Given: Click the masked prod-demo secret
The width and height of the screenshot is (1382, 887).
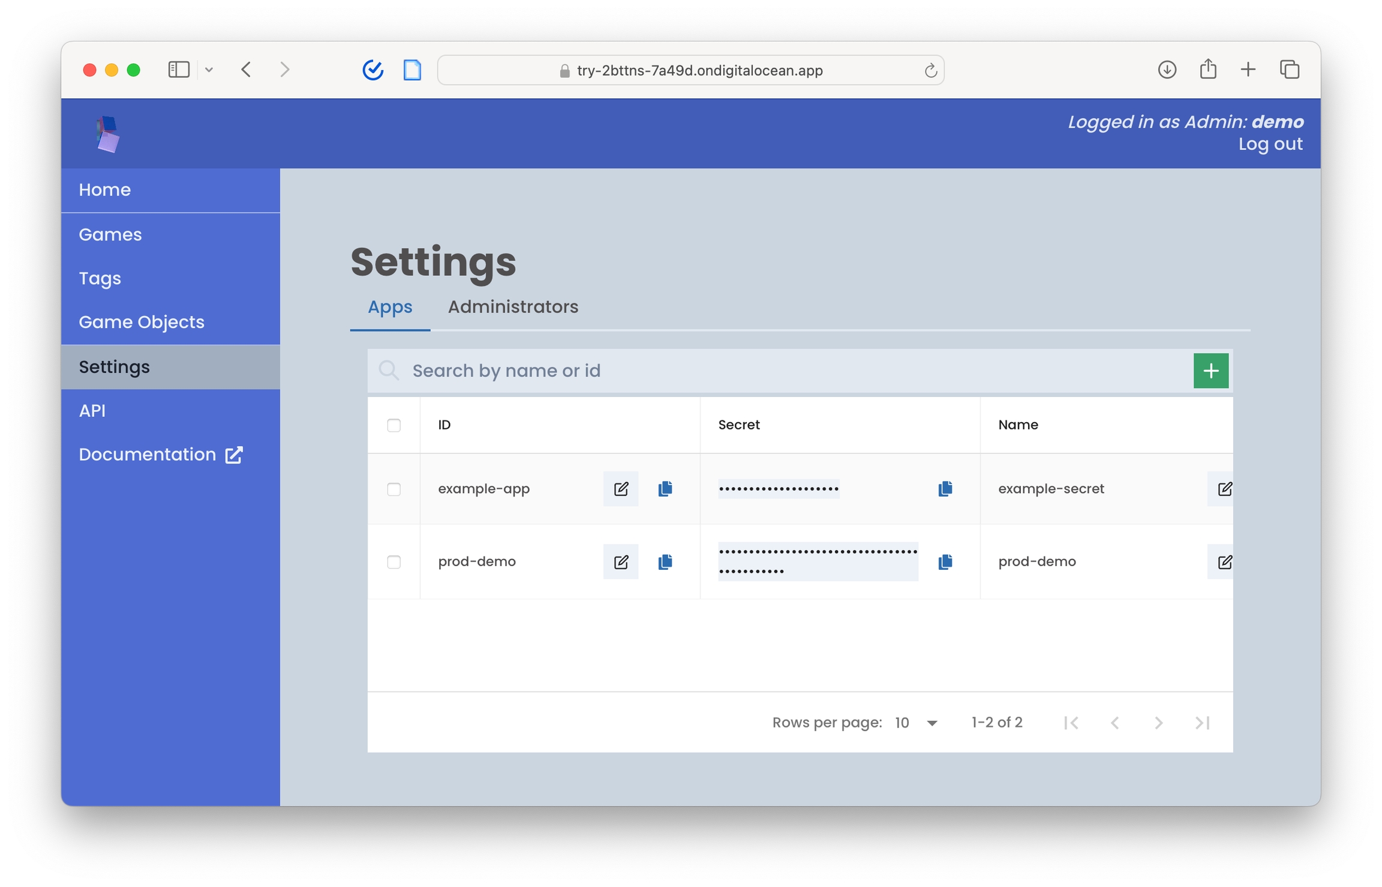Looking at the screenshot, I should coord(818,562).
